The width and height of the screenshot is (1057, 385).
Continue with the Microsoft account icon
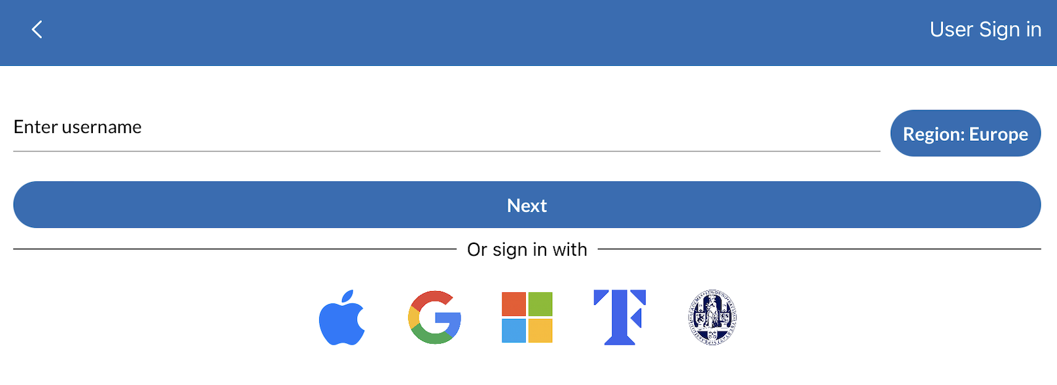(x=527, y=317)
